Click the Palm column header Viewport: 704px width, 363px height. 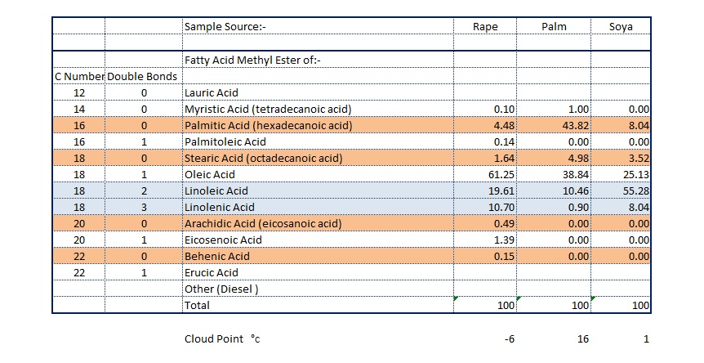(554, 27)
